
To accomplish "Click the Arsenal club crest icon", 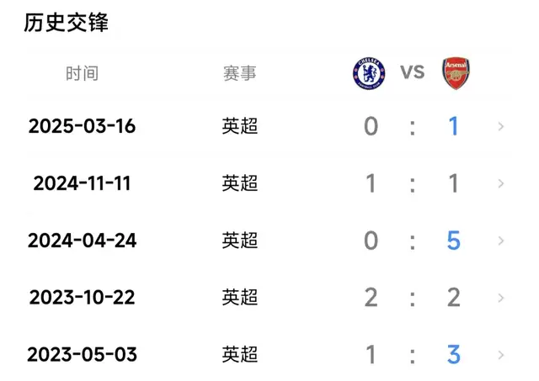I will coord(456,73).
